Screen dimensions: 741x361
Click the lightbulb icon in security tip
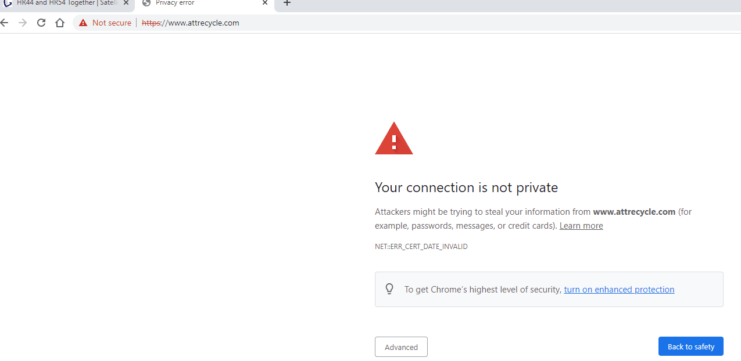[x=389, y=289]
